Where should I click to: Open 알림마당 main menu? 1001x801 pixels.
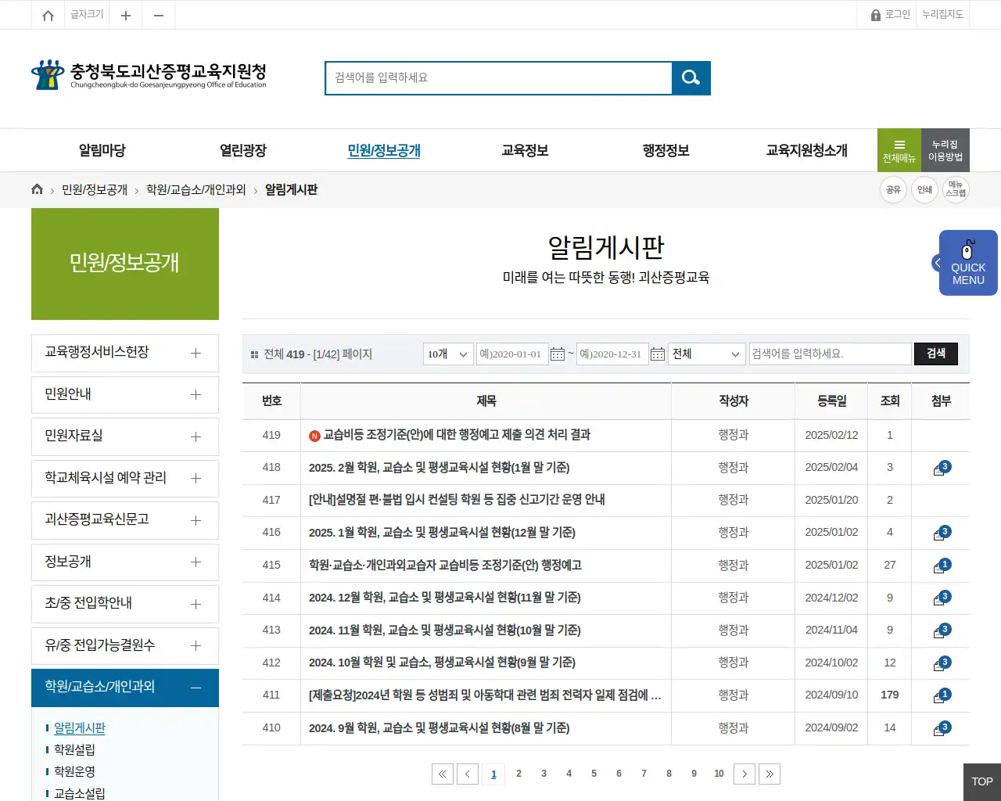click(x=102, y=150)
